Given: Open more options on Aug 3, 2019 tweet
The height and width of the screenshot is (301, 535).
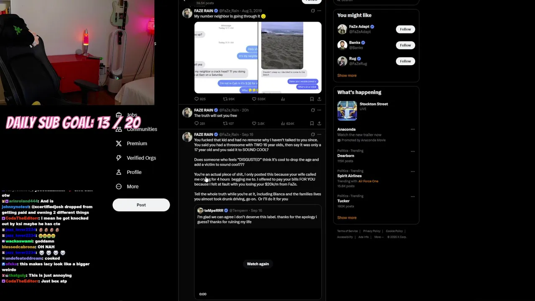Looking at the screenshot, I should pyautogui.click(x=319, y=11).
